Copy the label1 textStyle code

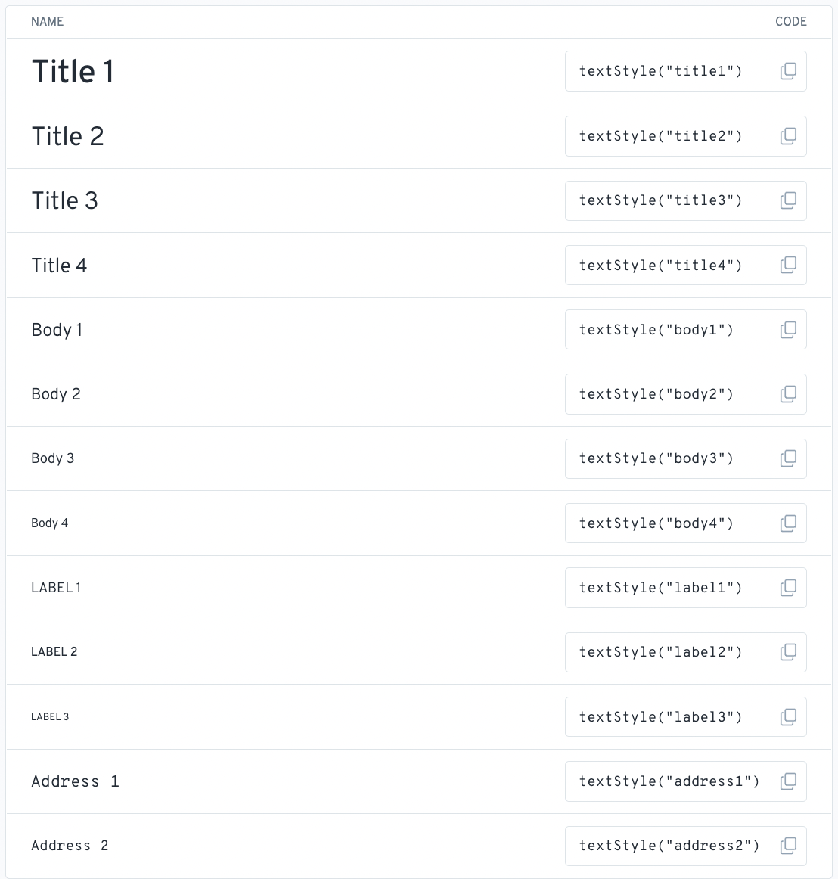pyautogui.click(x=788, y=588)
